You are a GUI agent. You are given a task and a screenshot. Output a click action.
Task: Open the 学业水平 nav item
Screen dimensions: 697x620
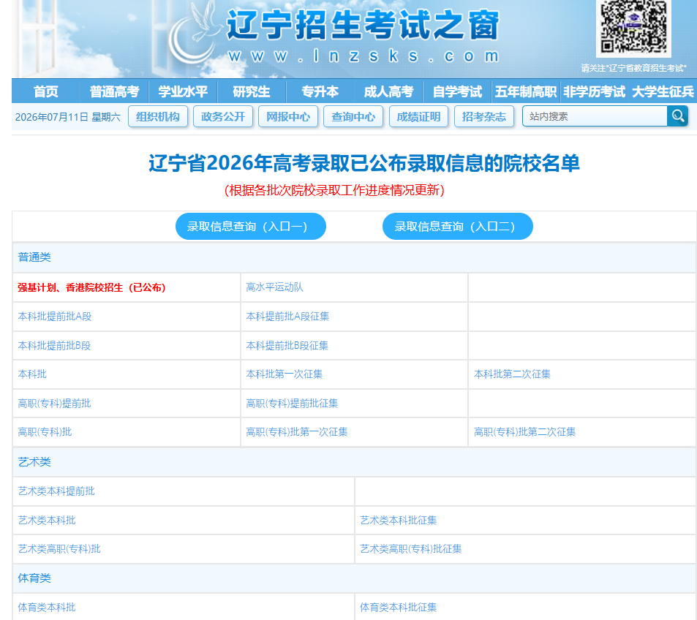183,91
